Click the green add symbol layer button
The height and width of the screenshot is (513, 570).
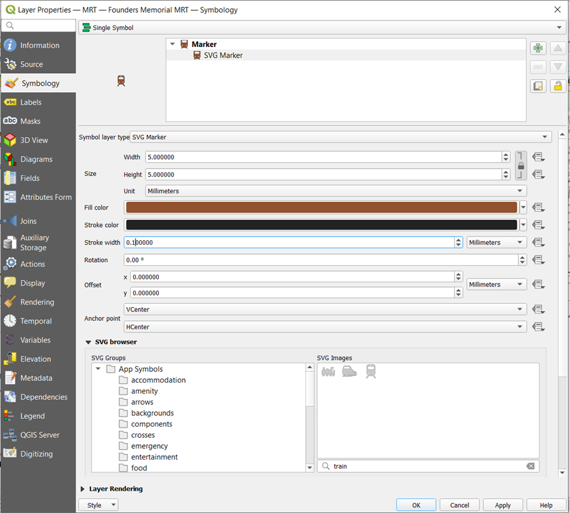(x=538, y=48)
